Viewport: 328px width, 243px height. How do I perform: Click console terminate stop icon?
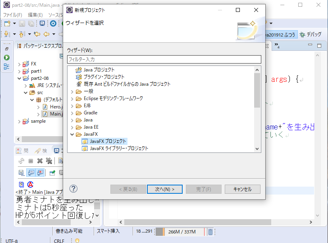coord(31,161)
